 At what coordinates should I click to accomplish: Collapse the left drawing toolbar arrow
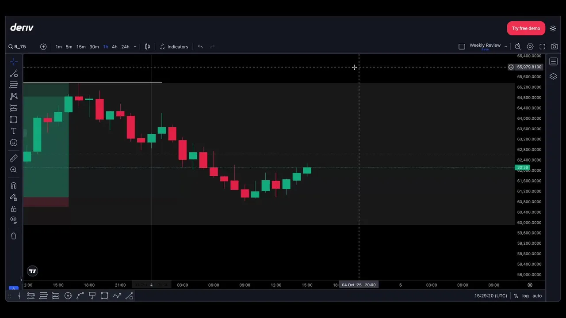[x=21, y=280]
